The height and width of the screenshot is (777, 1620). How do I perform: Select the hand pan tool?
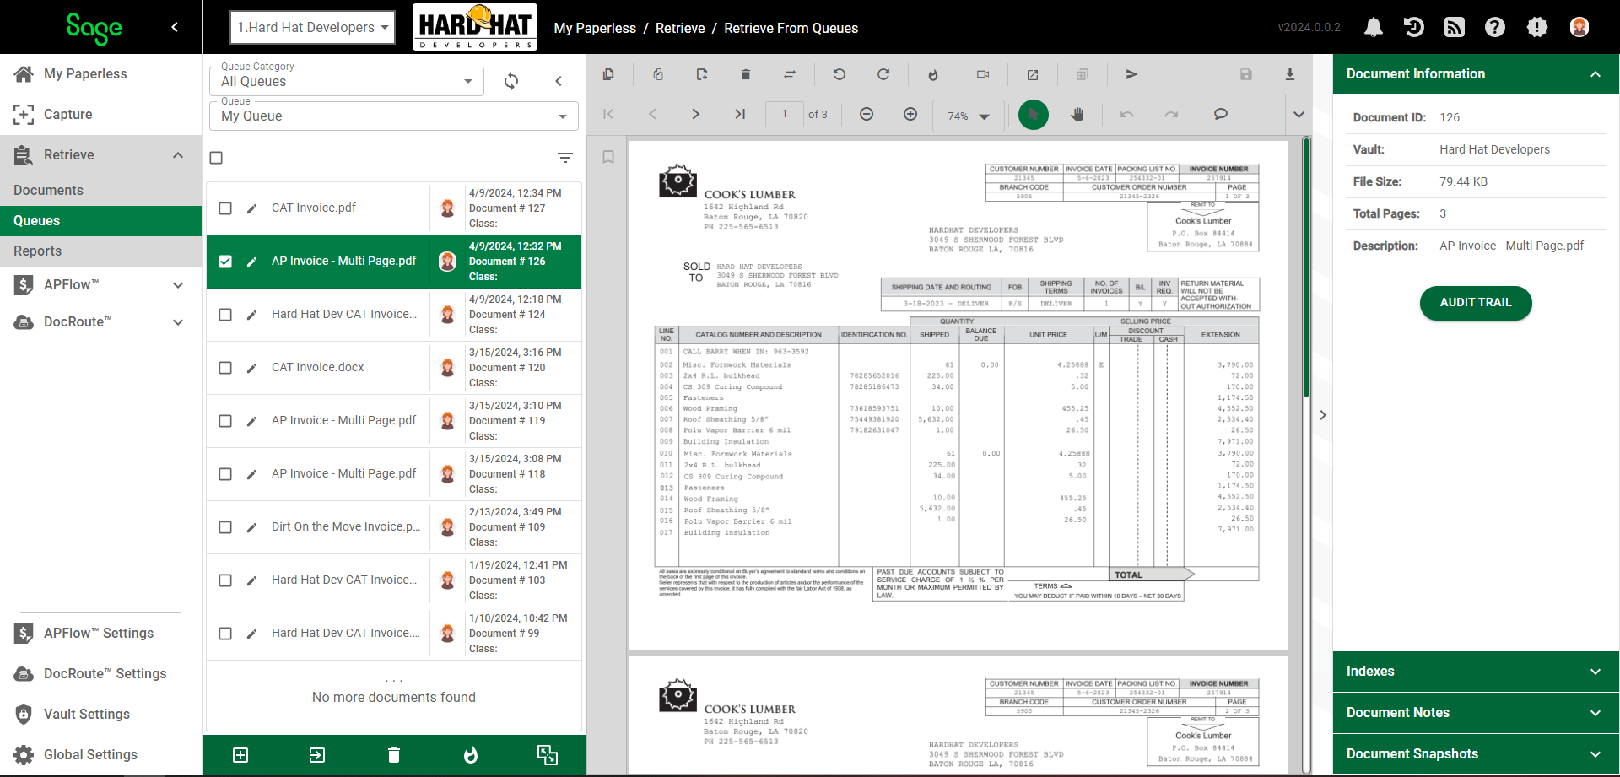[1077, 114]
